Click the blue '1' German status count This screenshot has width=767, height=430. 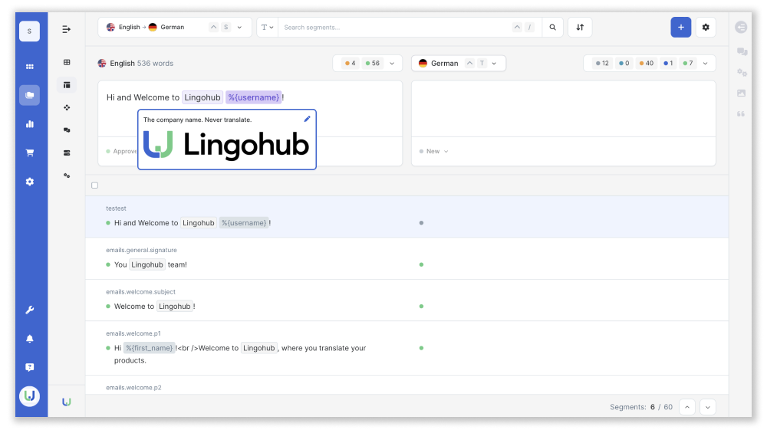668,64
